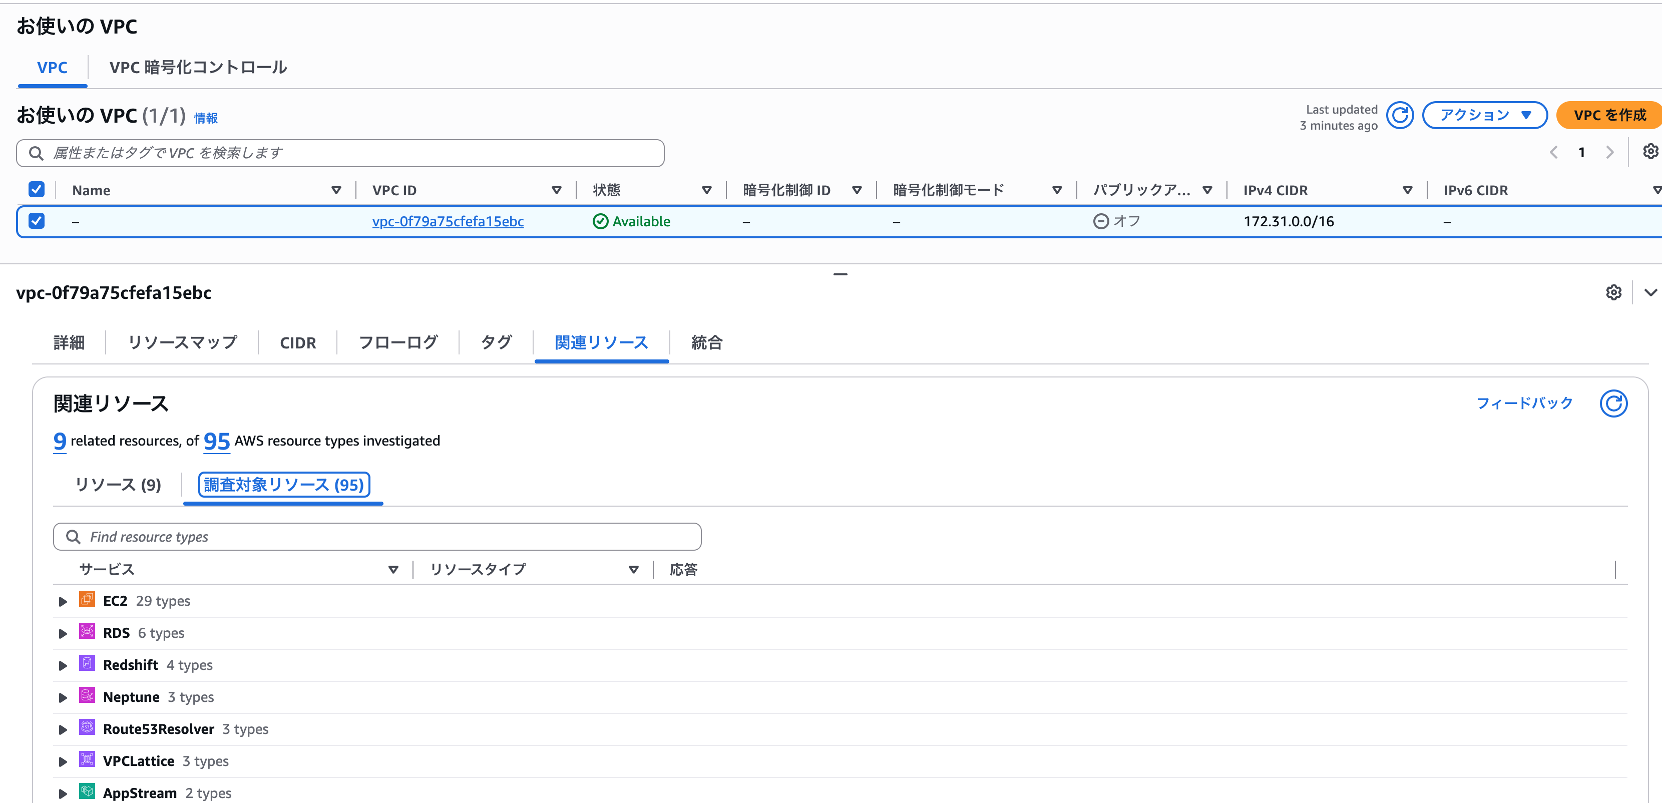Open the フィードバック link
The height and width of the screenshot is (803, 1662).
click(x=1524, y=403)
